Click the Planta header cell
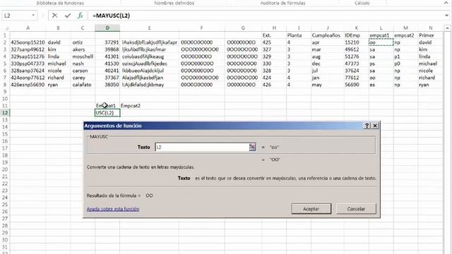This screenshot has height=254, width=452. (x=299, y=35)
